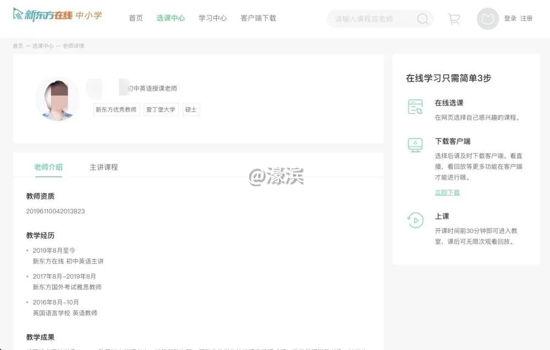550x350 pixels.
Task: Click the 注册 link
Action: pyautogui.click(x=526, y=19)
